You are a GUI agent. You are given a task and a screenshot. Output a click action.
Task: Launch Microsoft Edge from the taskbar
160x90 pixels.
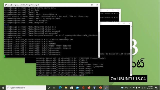pos(60,88)
